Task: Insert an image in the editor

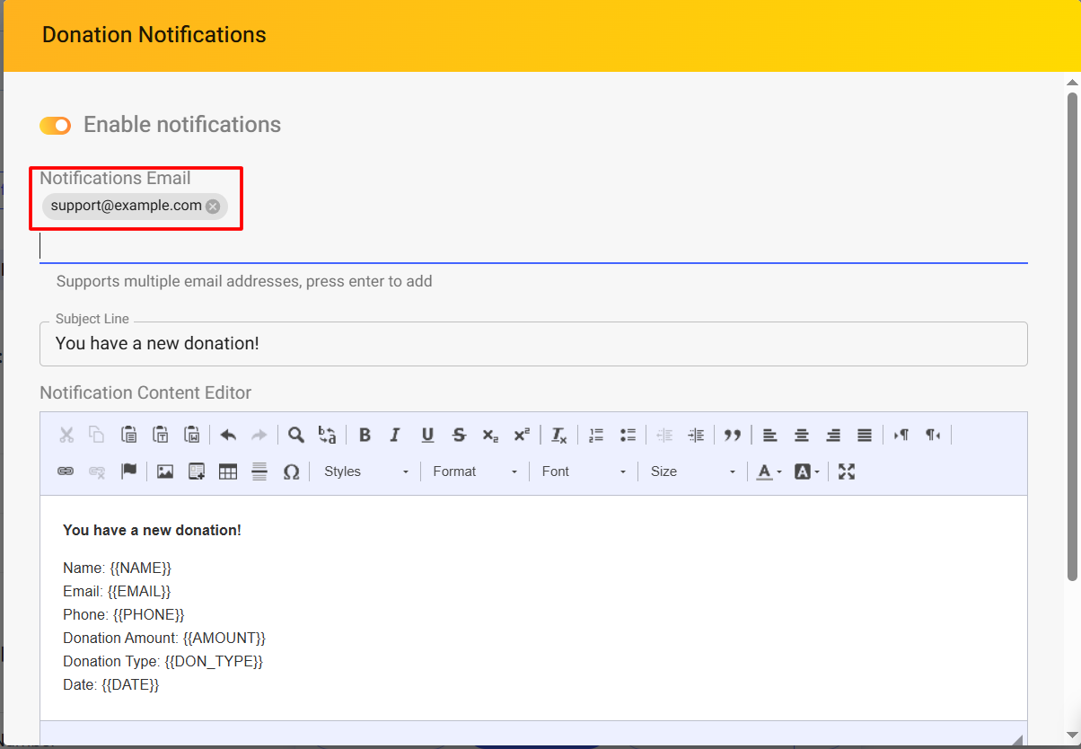Action: 165,471
